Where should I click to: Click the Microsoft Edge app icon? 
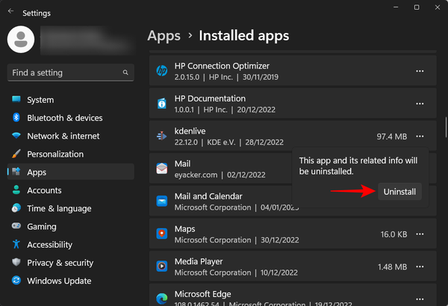(x=162, y=299)
